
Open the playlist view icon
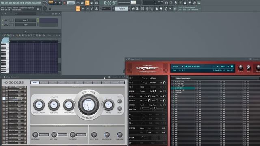point(133,9)
